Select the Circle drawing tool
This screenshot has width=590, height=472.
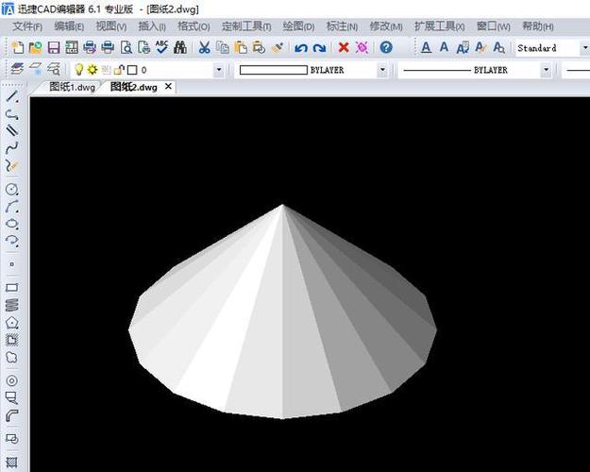[11, 189]
